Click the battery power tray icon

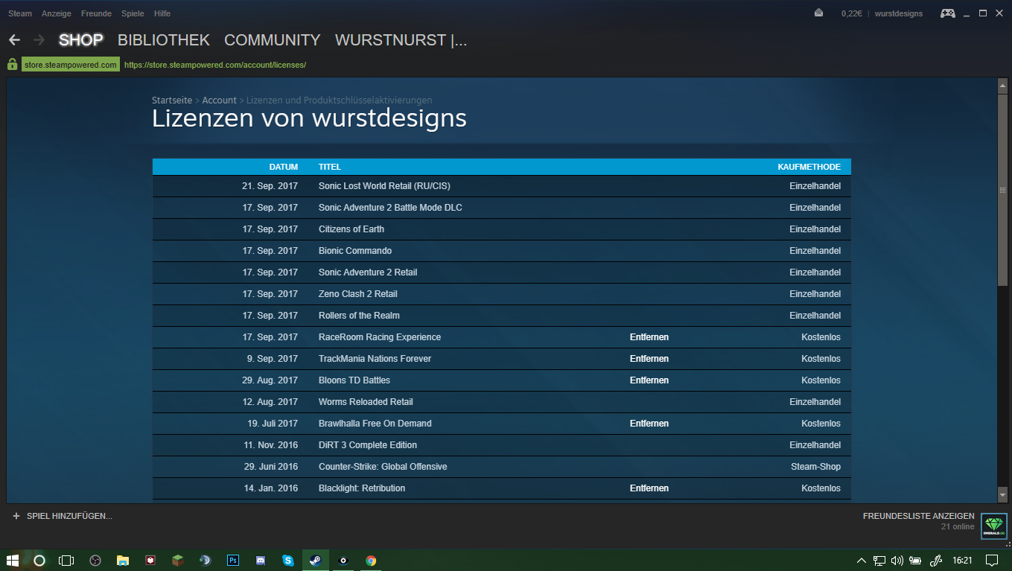916,560
